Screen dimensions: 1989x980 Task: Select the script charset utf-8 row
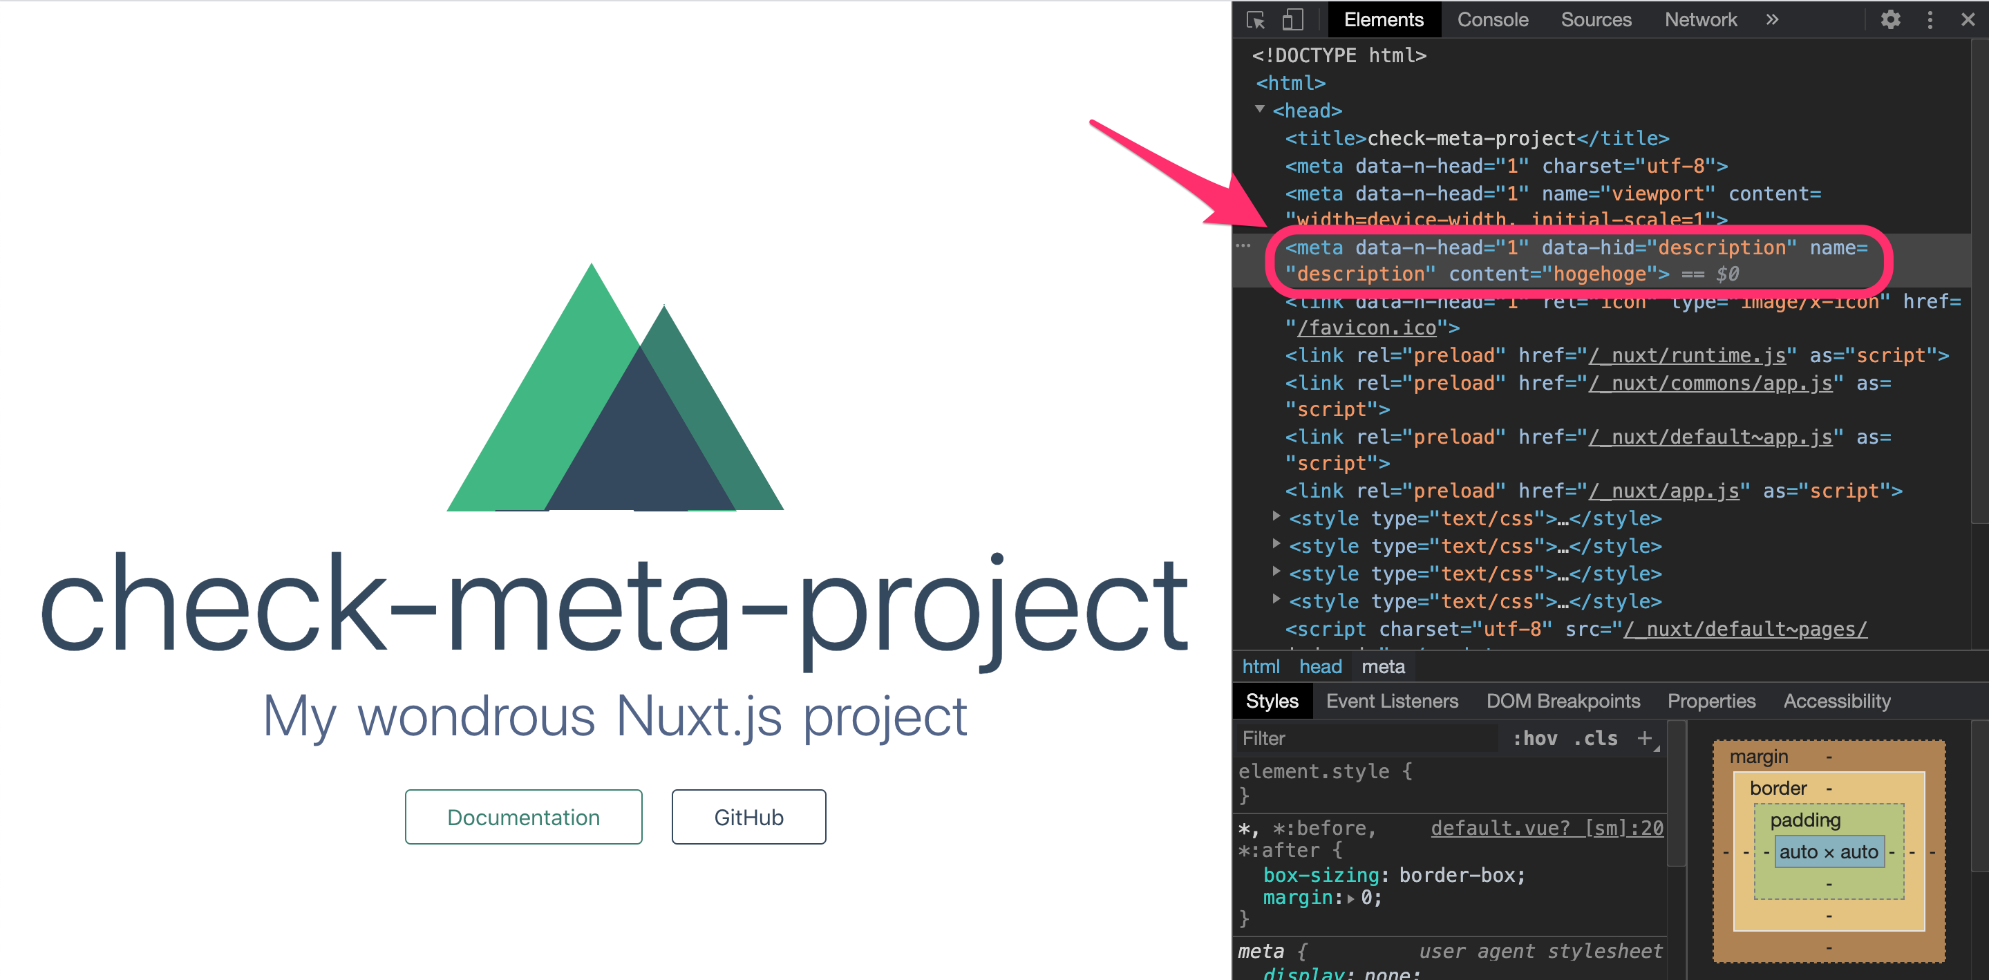click(1575, 630)
